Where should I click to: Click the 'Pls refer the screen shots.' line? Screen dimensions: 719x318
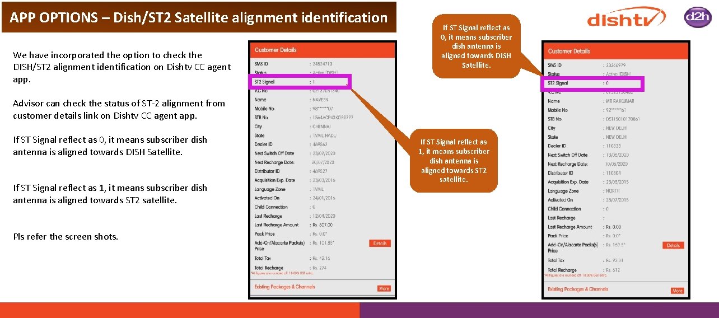click(x=66, y=236)
